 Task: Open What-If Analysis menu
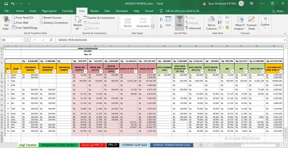click(x=240, y=23)
